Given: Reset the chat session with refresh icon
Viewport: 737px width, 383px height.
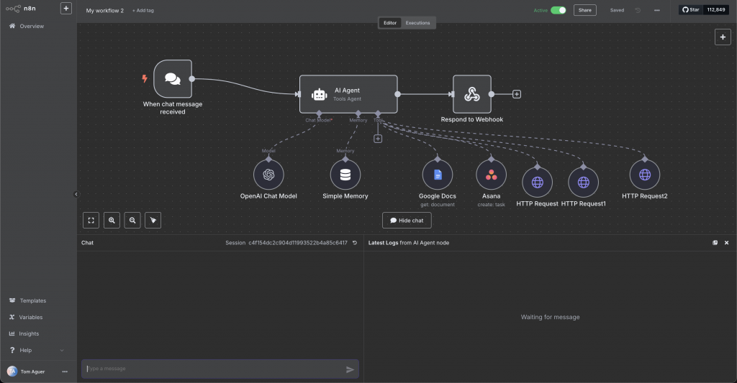Looking at the screenshot, I should [354, 243].
